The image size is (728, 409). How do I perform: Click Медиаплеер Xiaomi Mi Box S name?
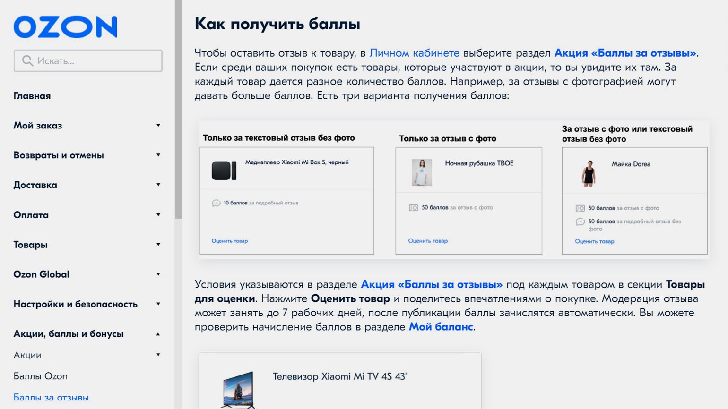[297, 162]
